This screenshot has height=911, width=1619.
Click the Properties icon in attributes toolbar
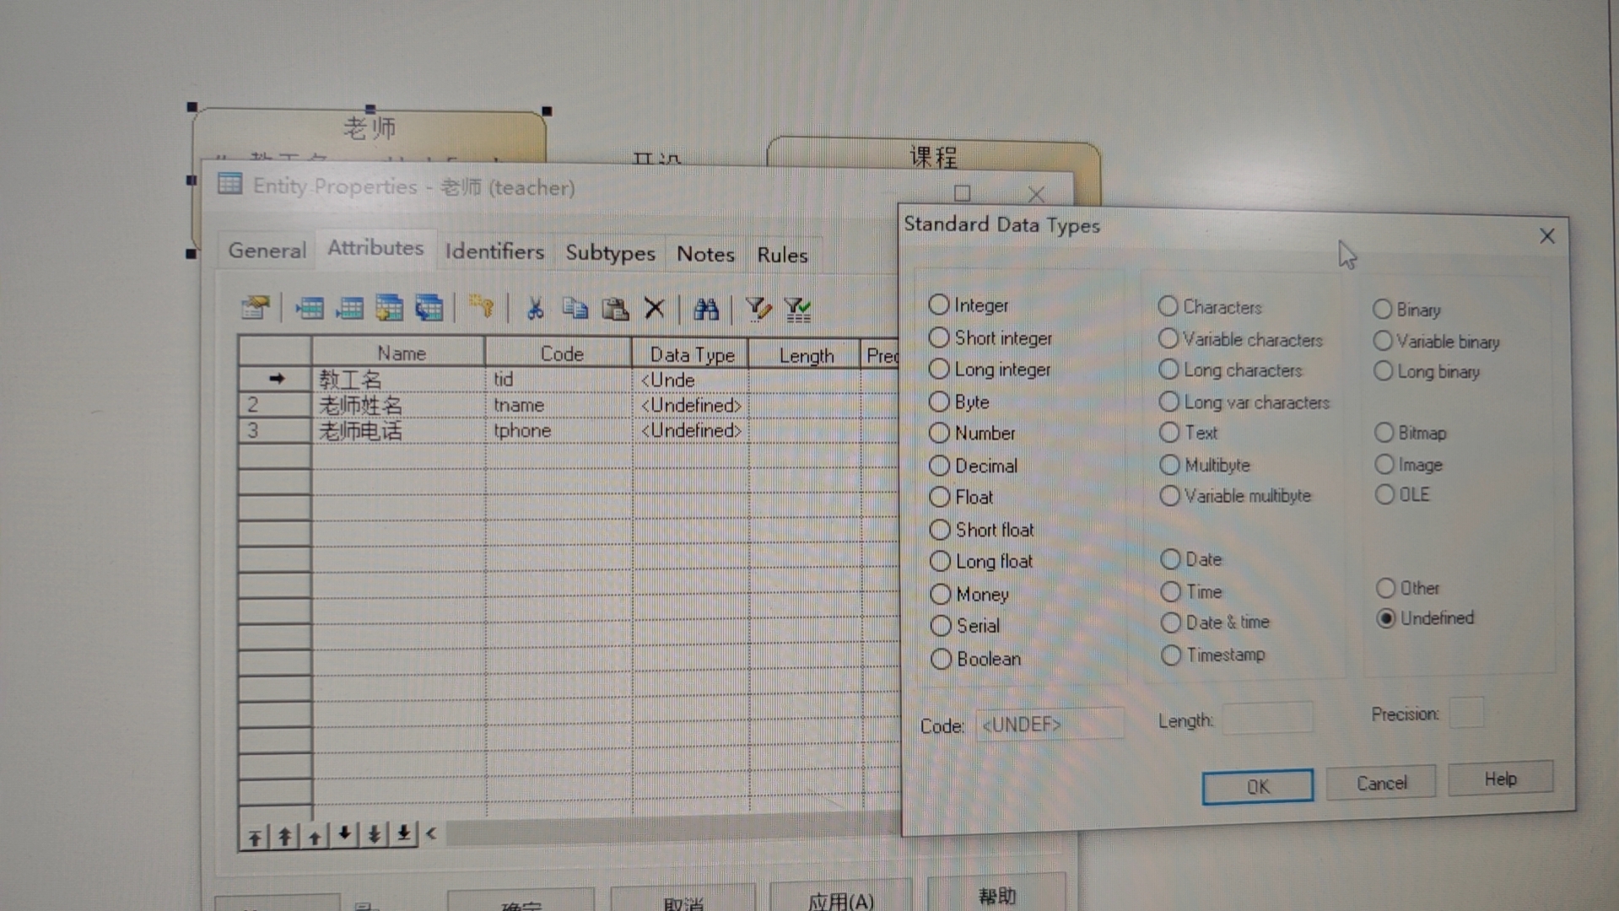coord(255,308)
